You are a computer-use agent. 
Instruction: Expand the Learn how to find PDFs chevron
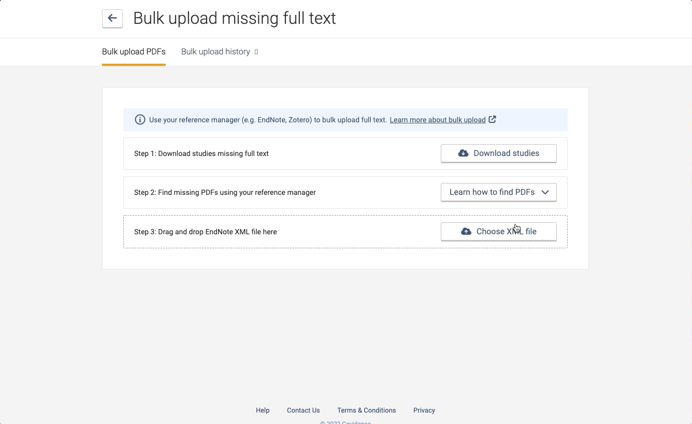click(545, 192)
